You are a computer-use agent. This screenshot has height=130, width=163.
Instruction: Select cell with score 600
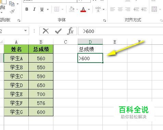click(41, 112)
